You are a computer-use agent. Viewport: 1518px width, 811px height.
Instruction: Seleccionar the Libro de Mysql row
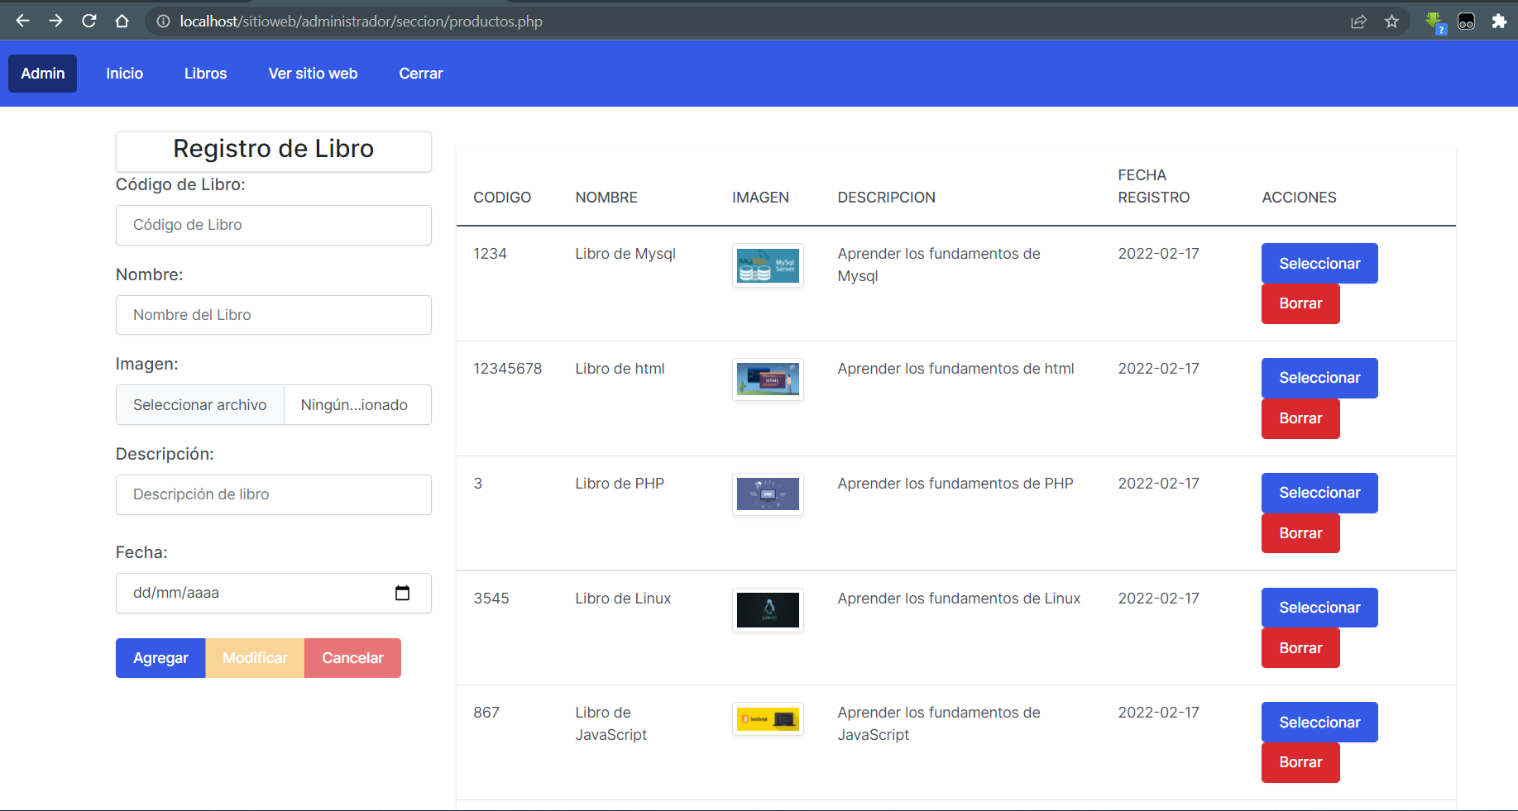(x=1319, y=263)
